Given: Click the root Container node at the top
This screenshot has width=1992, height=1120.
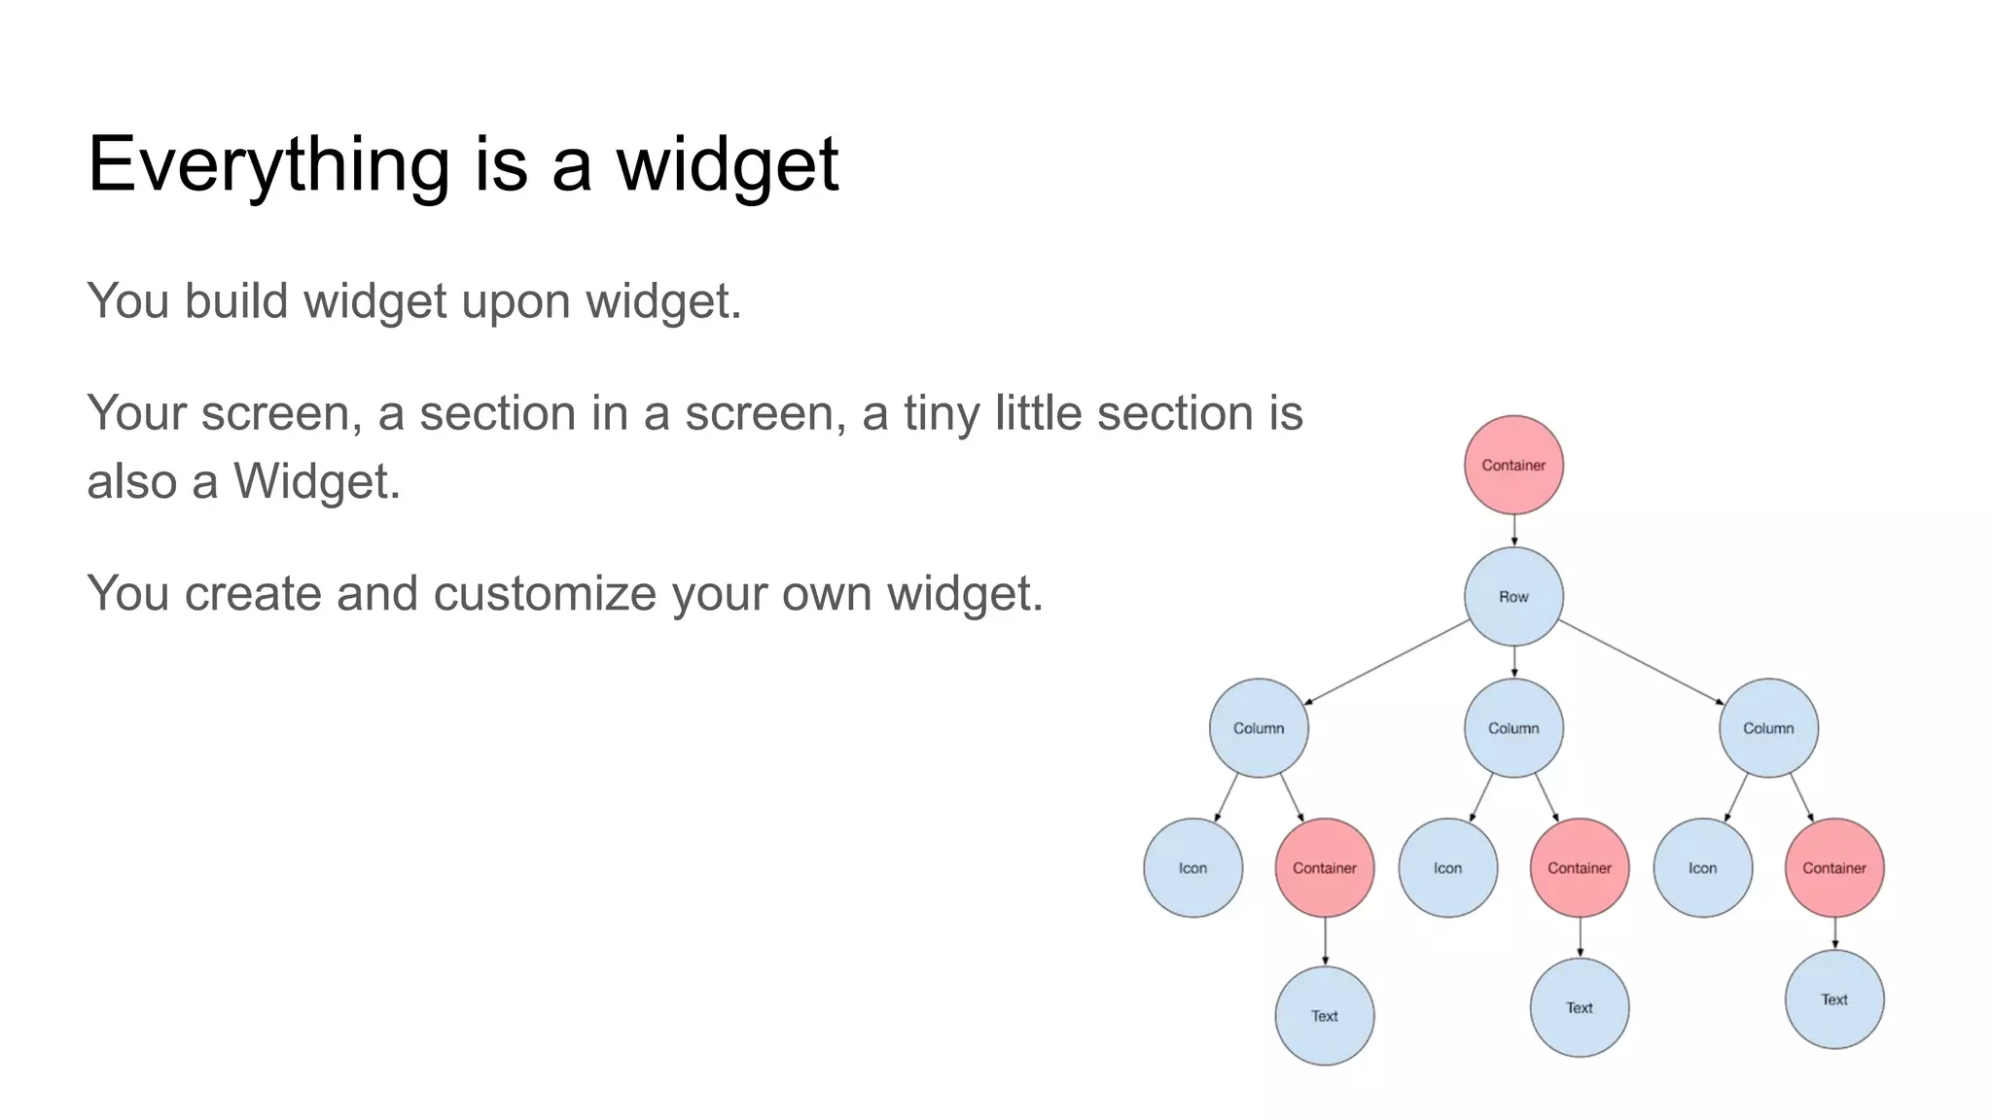Looking at the screenshot, I should (x=1513, y=465).
